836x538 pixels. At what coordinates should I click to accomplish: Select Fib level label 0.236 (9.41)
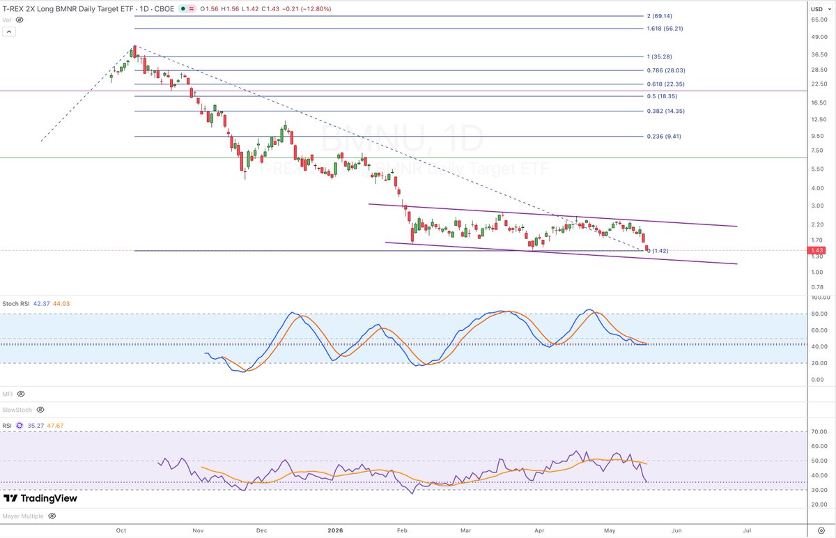(663, 137)
